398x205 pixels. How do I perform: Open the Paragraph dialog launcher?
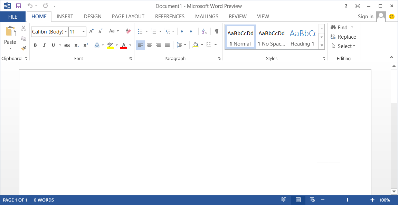[219, 59]
